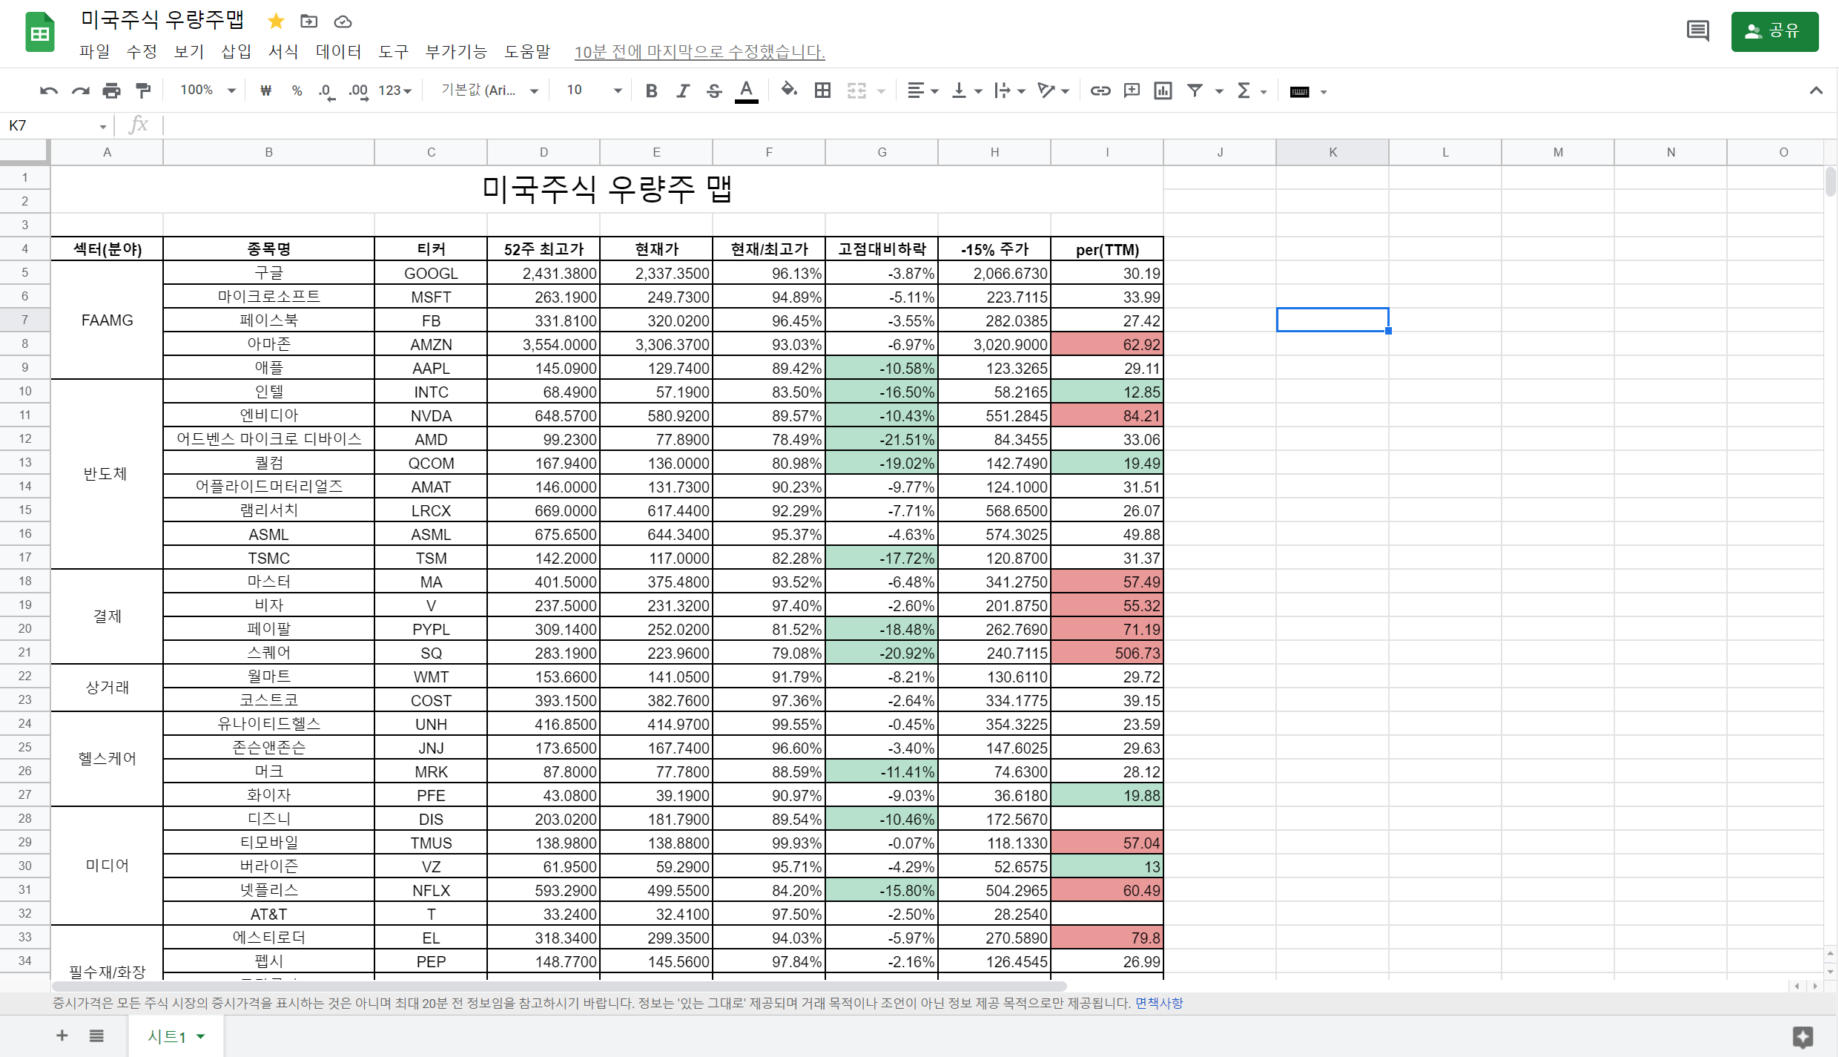Click the undo icon
This screenshot has width=1839, height=1057.
pos(49,90)
